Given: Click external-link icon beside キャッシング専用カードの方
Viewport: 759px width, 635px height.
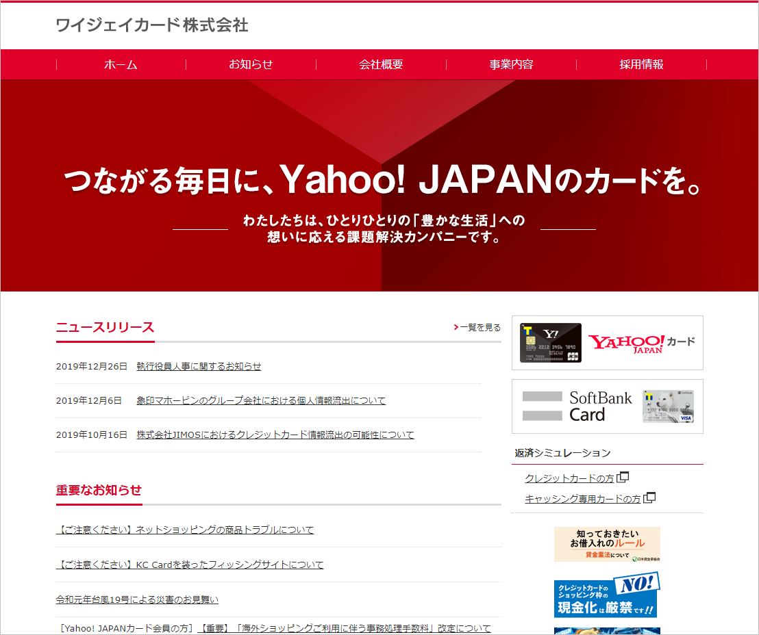Looking at the screenshot, I should point(649,497).
